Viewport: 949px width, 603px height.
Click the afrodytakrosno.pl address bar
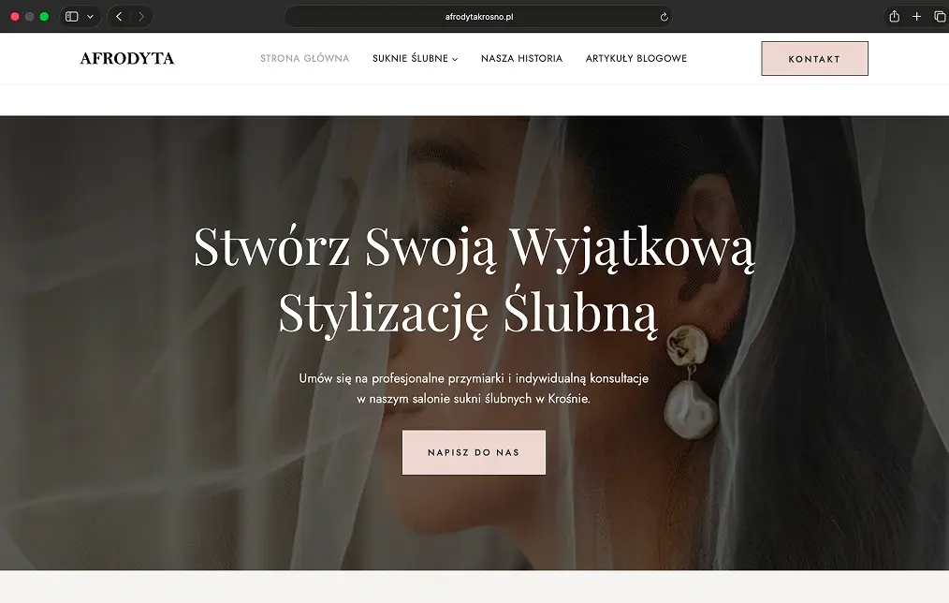[x=478, y=17]
